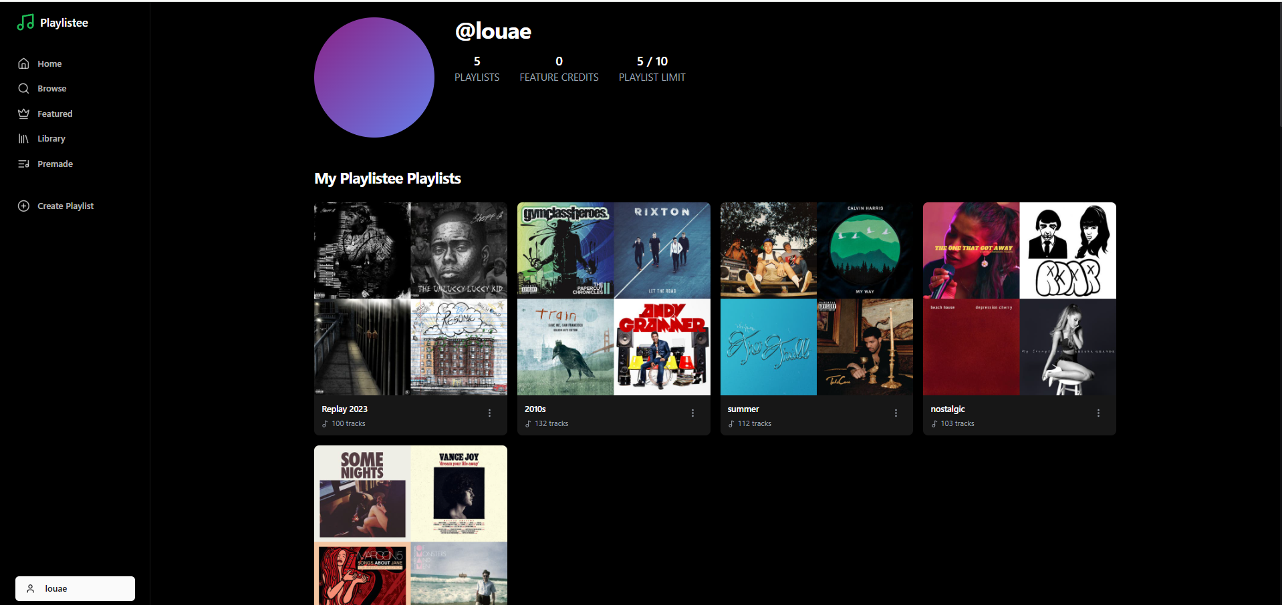The height and width of the screenshot is (605, 1282).
Task: Click the Replay 2023 title
Action: (344, 409)
